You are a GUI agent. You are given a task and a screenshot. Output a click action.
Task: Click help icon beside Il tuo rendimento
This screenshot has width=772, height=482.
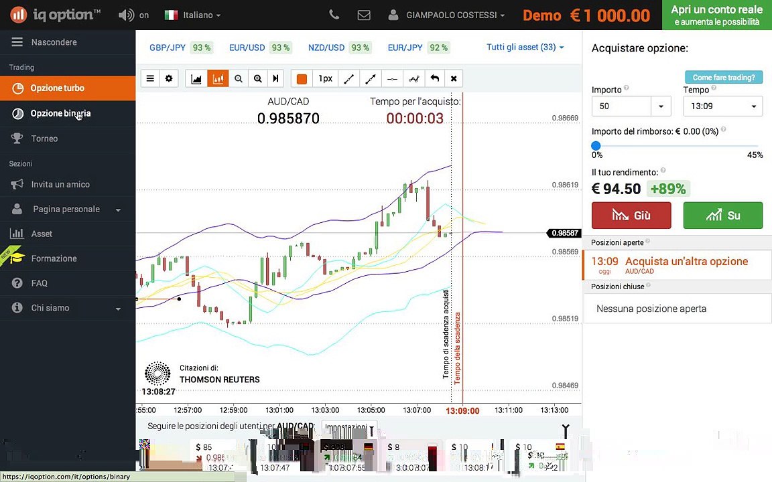pos(663,171)
